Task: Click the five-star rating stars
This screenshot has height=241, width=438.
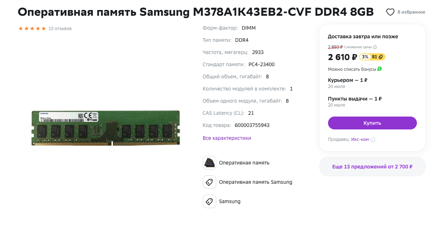Action: point(32,29)
